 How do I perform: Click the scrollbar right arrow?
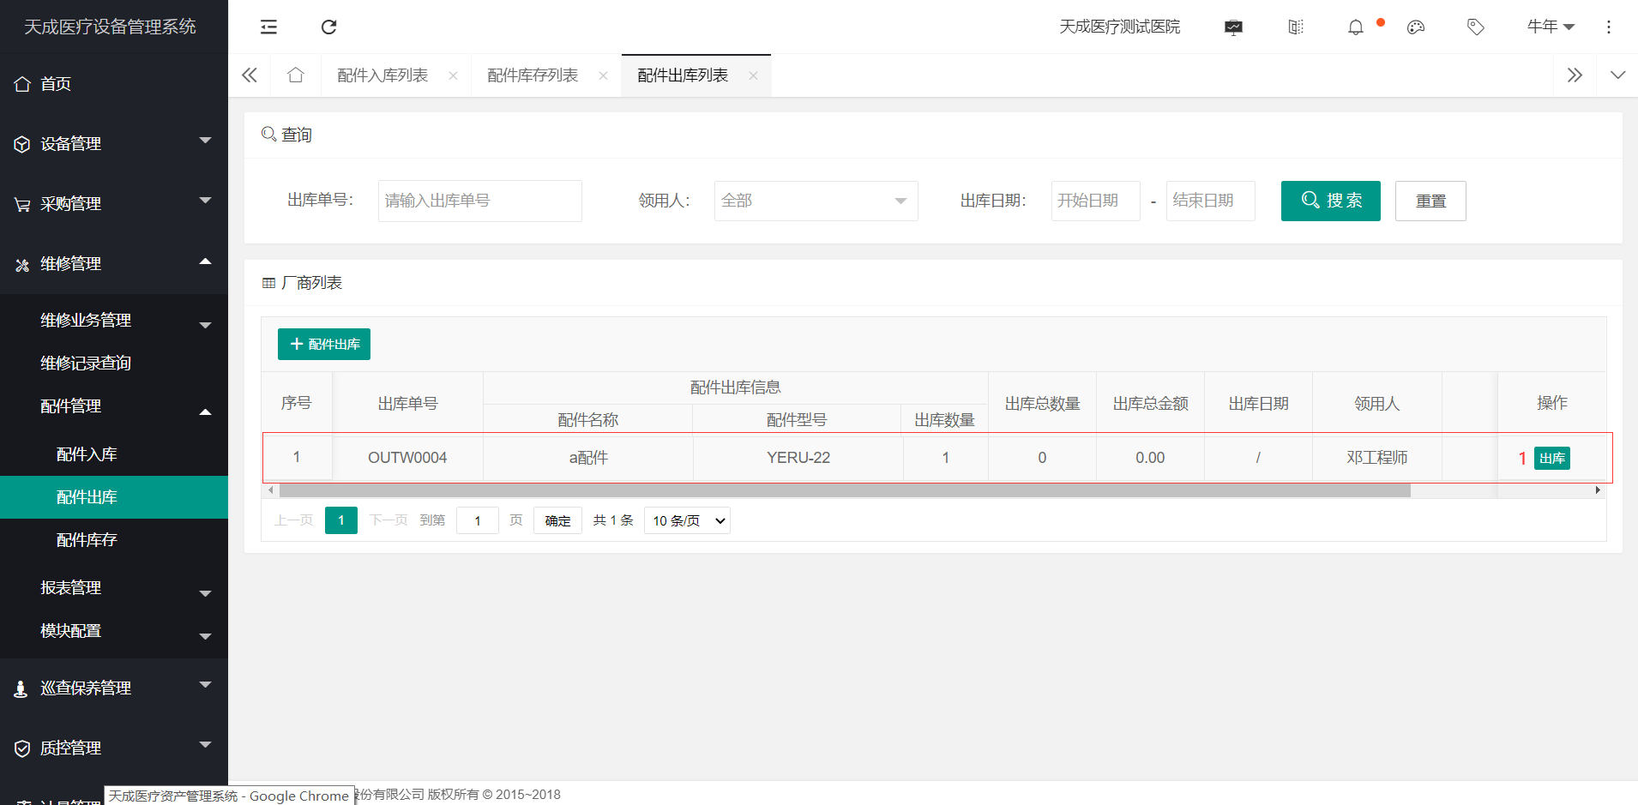point(1598,490)
